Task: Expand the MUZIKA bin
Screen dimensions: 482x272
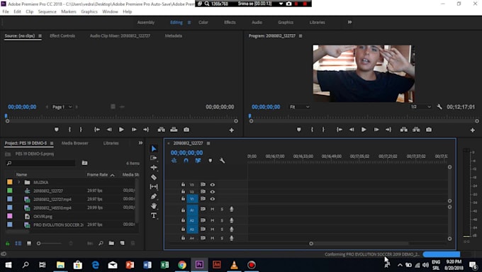Action: (x=18, y=182)
